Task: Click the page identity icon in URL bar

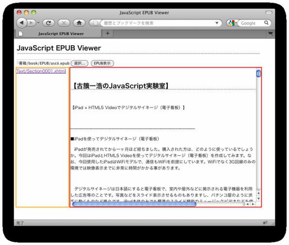Action: (x=95, y=23)
